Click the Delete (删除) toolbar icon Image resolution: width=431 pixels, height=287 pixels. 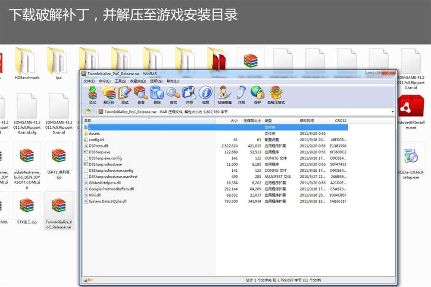pyautogui.click(x=157, y=95)
